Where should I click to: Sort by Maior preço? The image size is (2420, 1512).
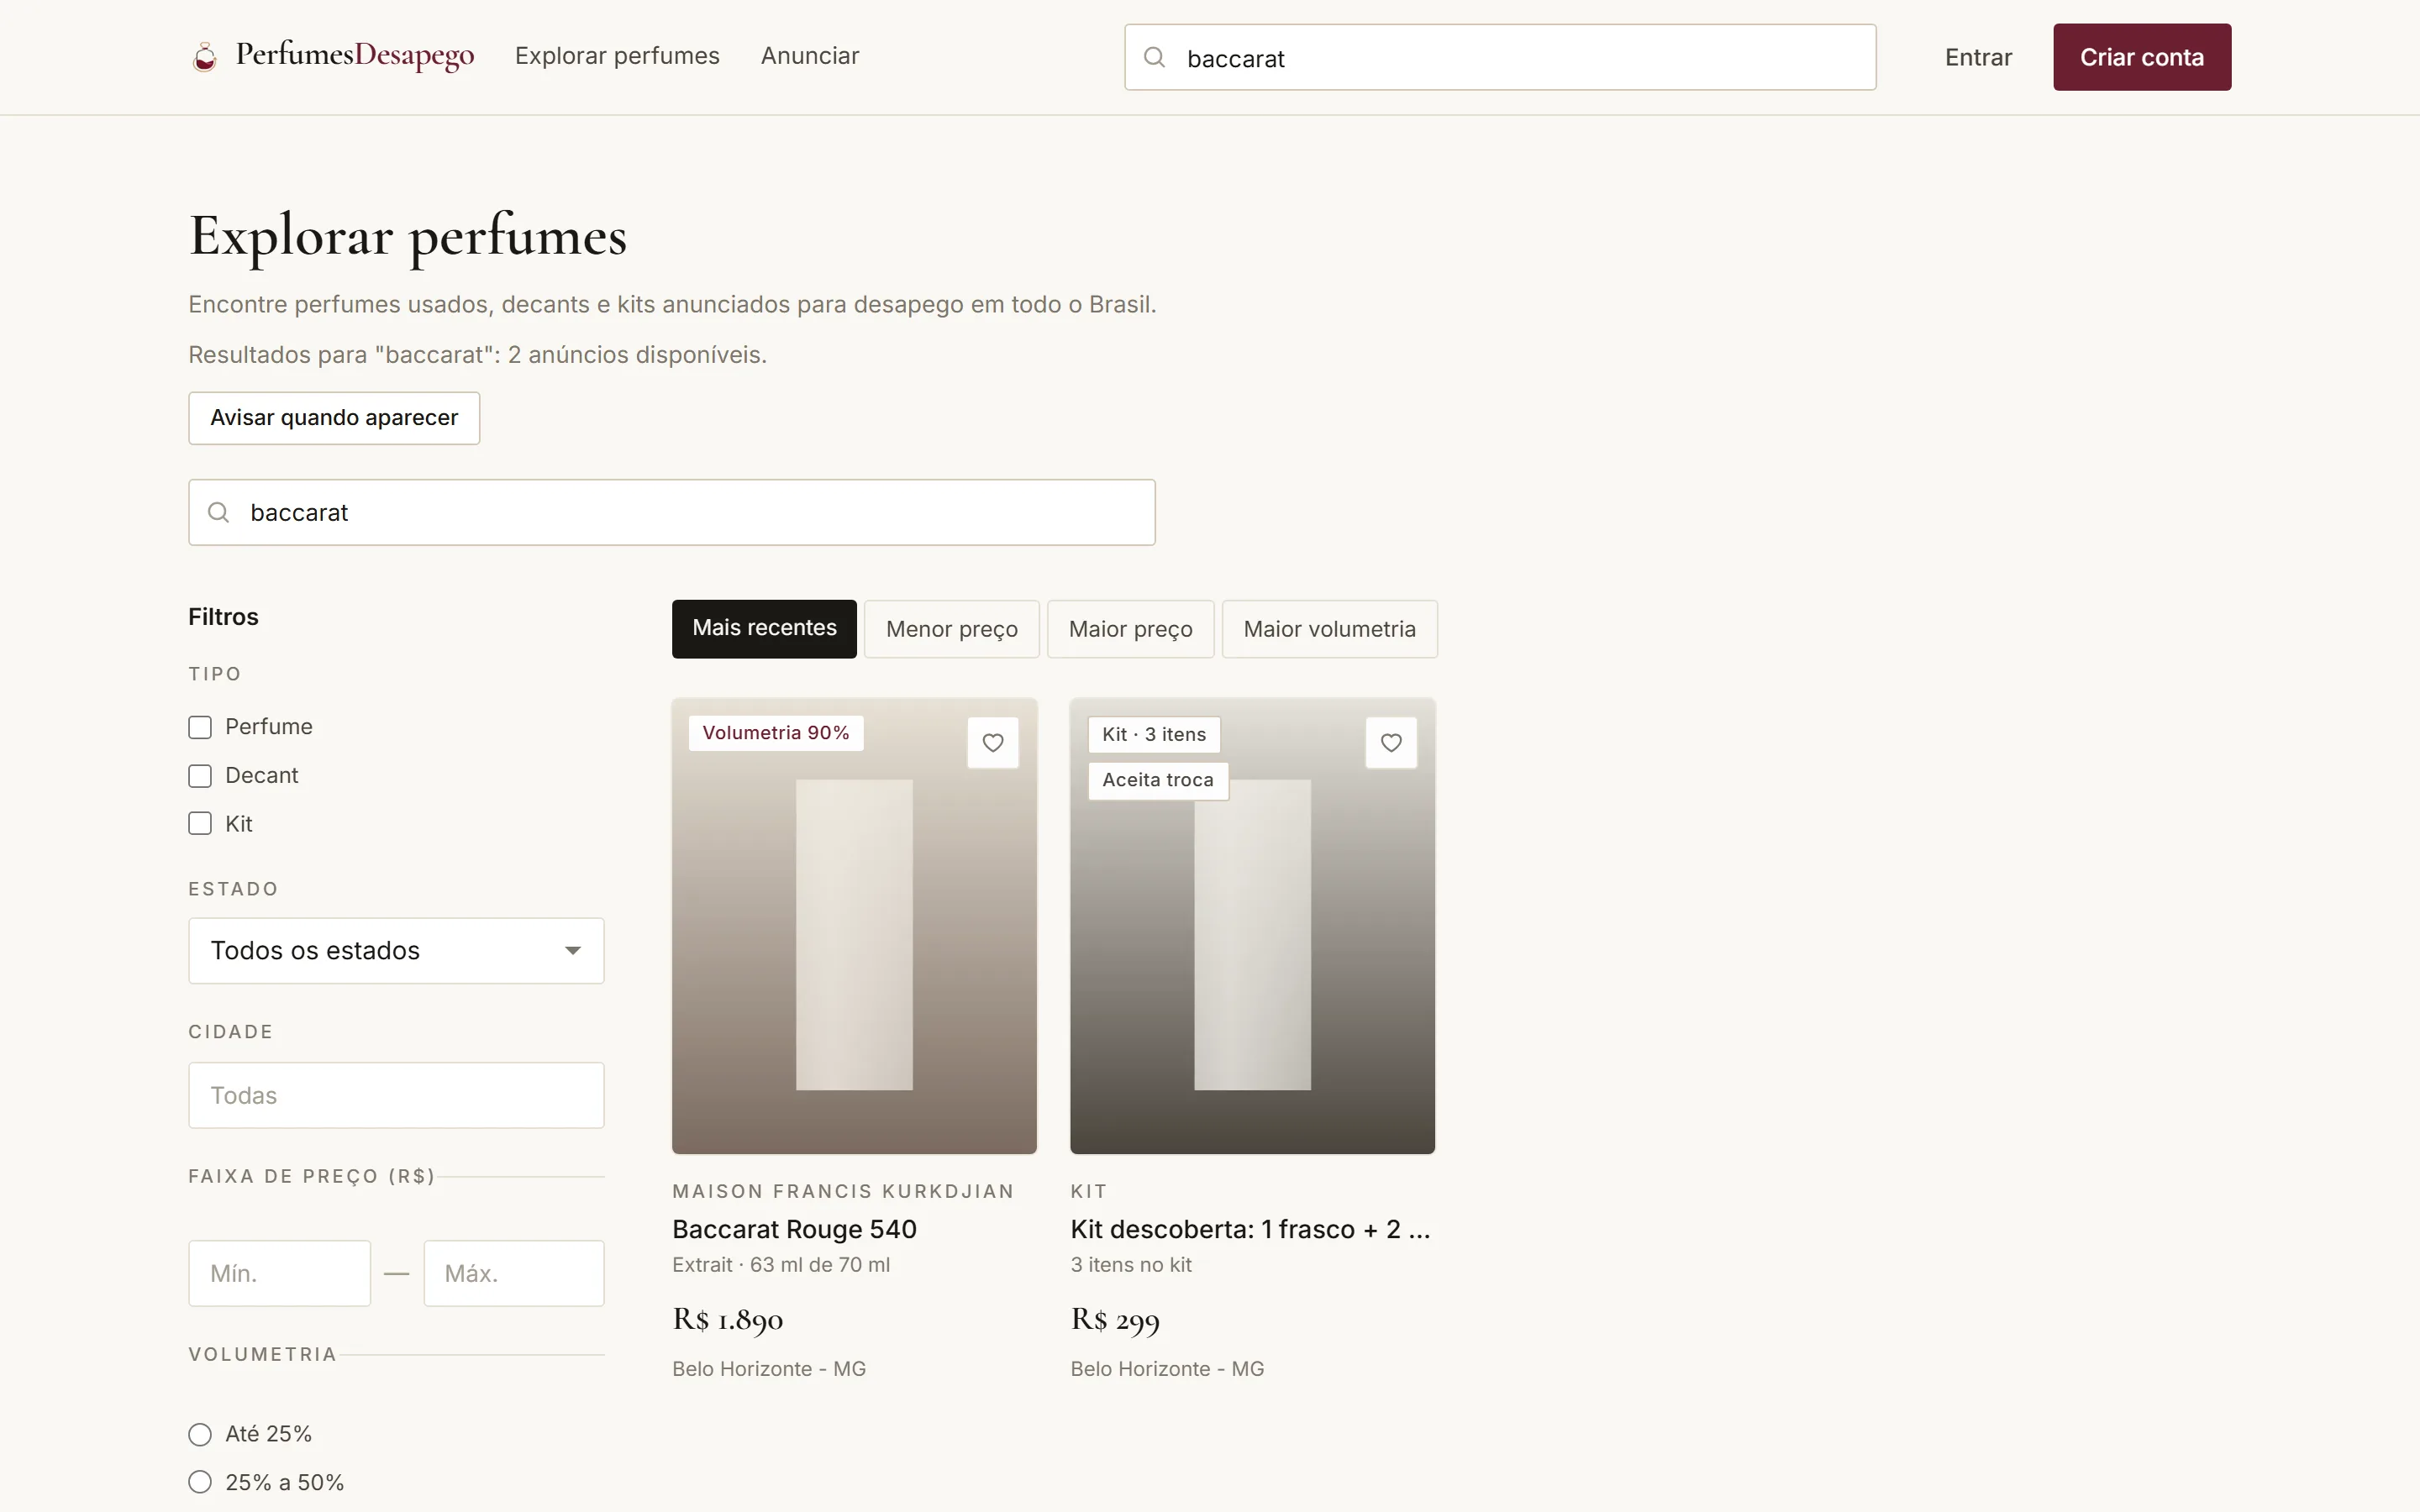1130,629
